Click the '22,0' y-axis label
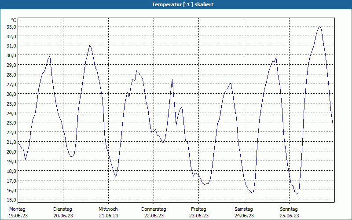 [11, 132]
